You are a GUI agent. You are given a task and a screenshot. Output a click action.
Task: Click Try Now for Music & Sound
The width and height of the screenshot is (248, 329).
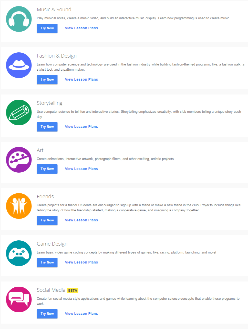(47, 28)
